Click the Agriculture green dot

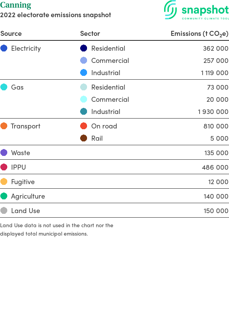4,196
